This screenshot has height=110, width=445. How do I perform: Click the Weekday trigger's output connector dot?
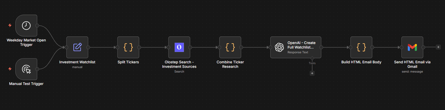coord(37,25)
